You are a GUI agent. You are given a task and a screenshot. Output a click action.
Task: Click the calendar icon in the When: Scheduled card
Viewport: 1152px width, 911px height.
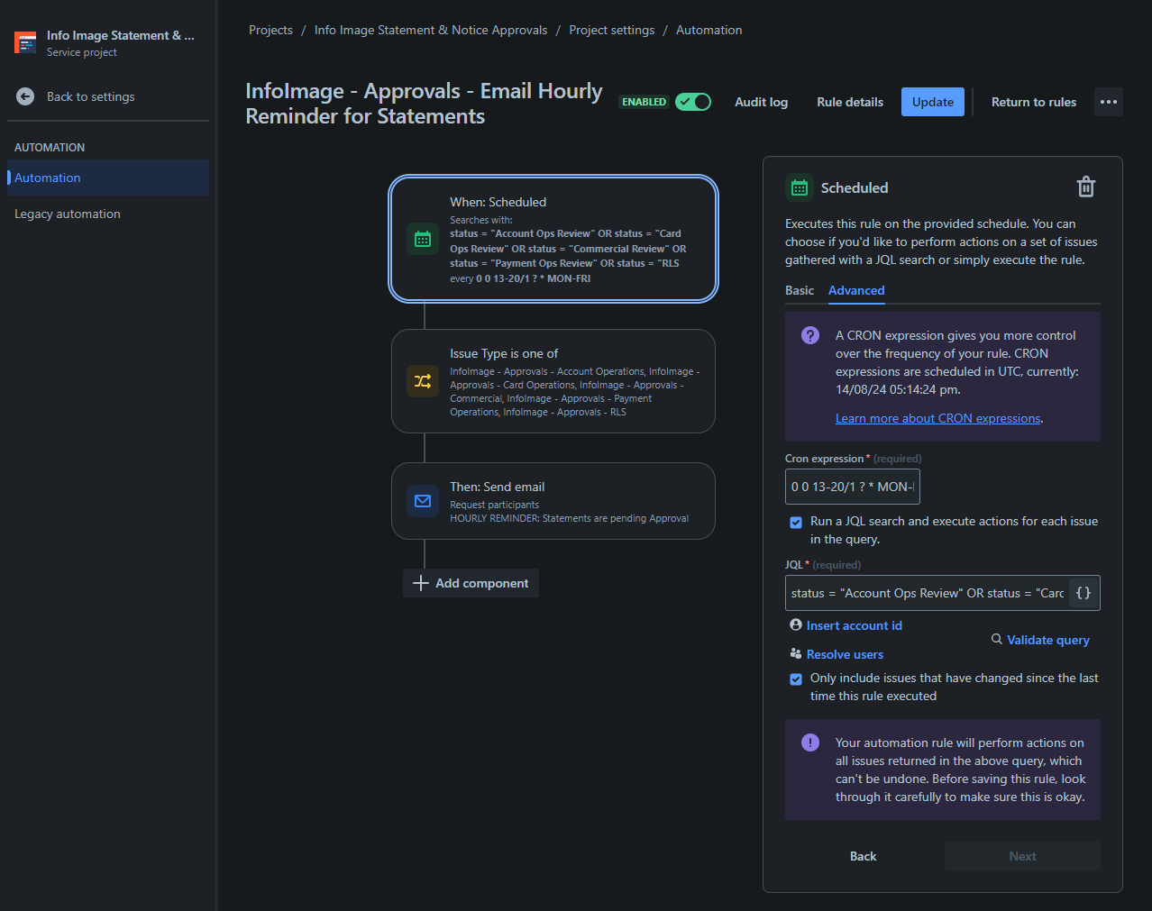coord(423,239)
